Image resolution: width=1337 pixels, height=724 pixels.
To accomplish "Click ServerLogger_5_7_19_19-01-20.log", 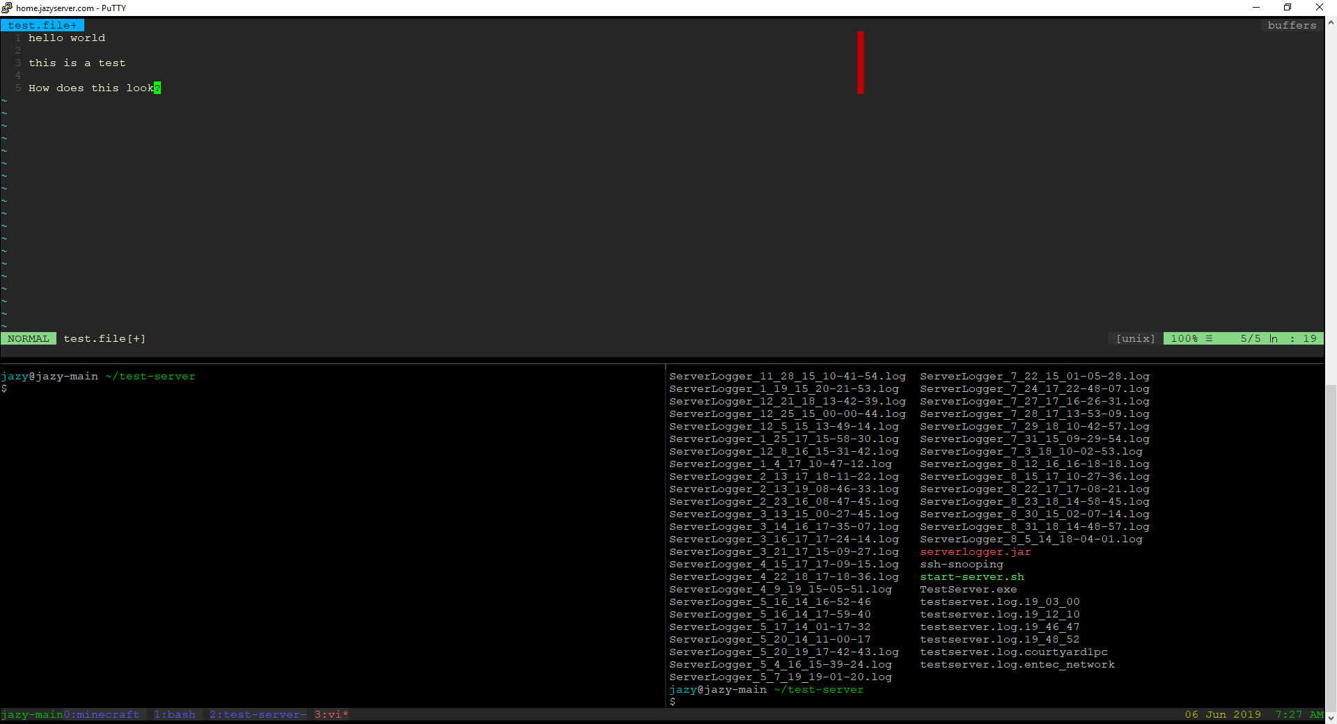I will 781,677.
